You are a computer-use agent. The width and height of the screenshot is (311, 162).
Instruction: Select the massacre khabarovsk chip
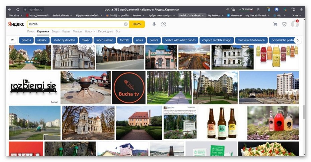pyautogui.click(x=251, y=40)
